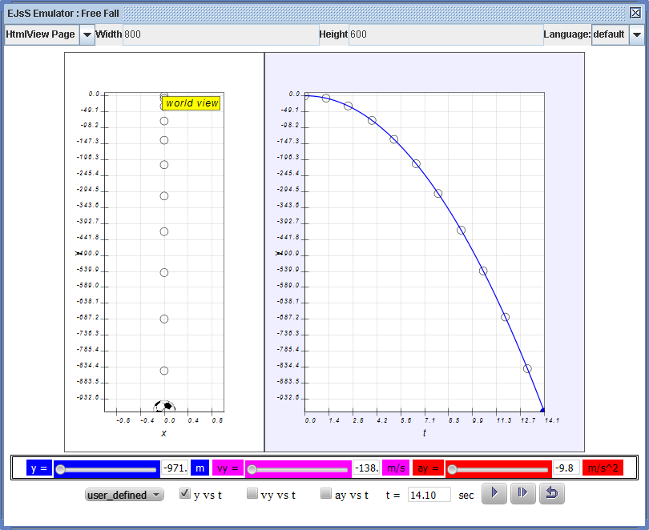Close the EJsS Emulator window
Viewport: 649px width, 530px height.
click(635, 13)
